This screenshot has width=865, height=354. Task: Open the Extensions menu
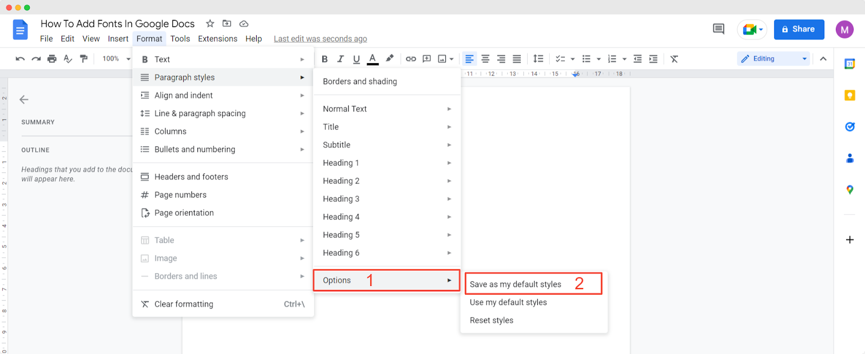point(217,39)
